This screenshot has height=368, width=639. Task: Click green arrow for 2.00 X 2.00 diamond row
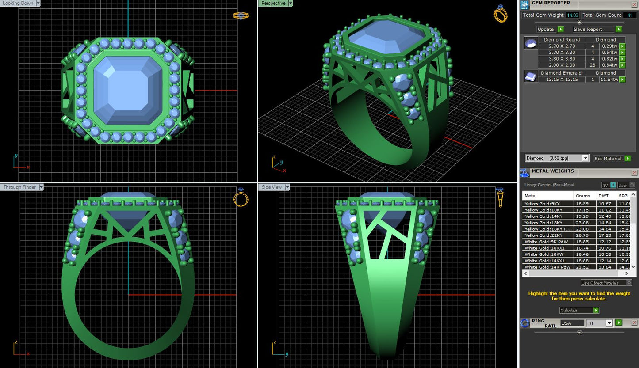tap(622, 65)
